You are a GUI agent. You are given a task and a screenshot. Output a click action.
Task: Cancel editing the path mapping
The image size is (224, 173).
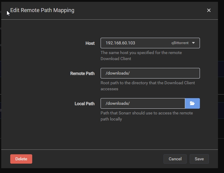click(x=175, y=159)
